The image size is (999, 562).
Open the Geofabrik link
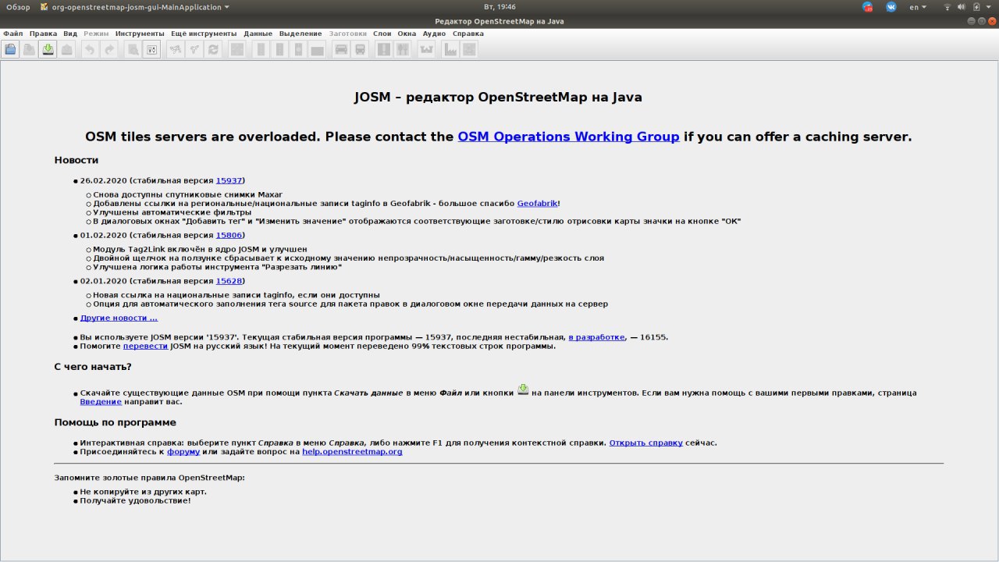pyautogui.click(x=537, y=203)
